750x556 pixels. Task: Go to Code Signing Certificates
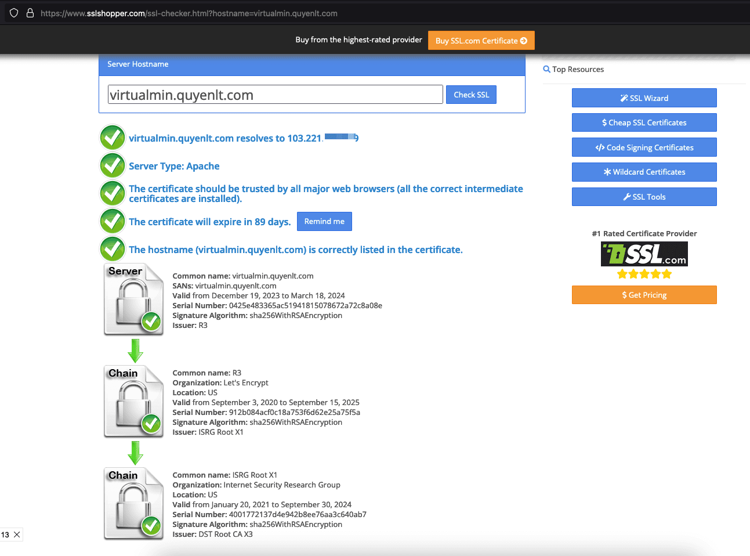644,147
